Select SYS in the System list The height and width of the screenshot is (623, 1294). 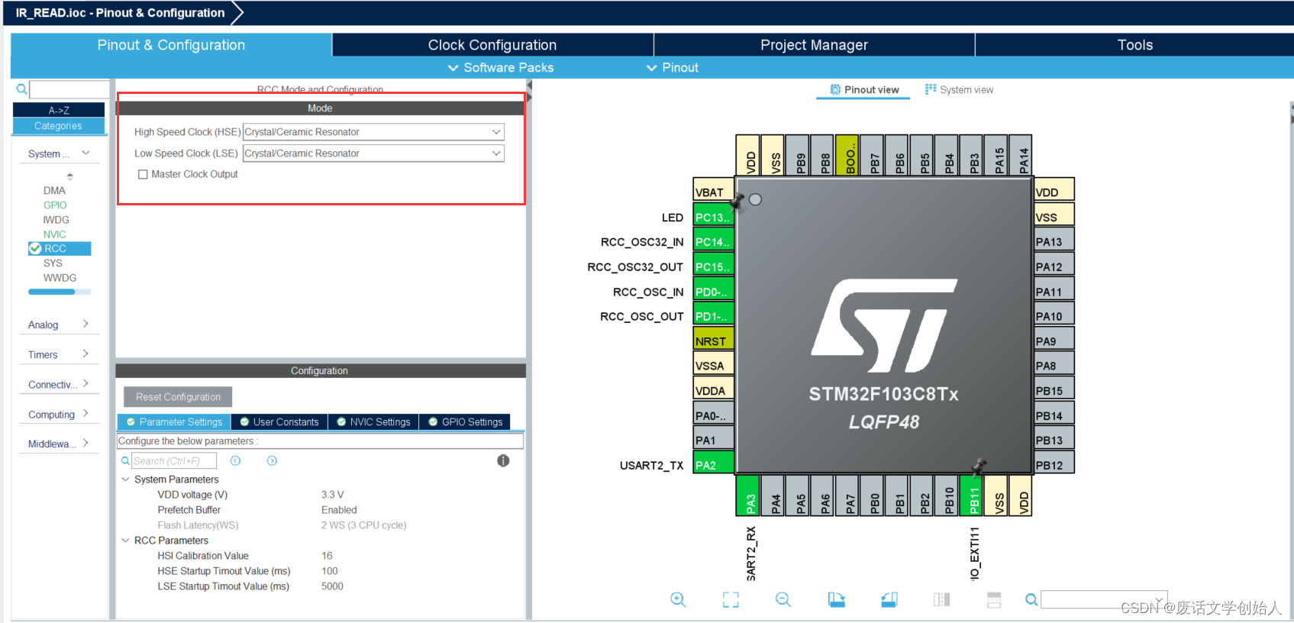(53, 263)
